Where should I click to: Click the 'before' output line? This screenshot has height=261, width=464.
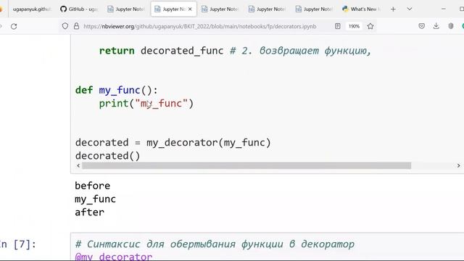tap(92, 186)
